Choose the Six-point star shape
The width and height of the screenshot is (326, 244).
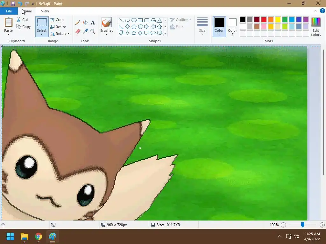point(140,33)
